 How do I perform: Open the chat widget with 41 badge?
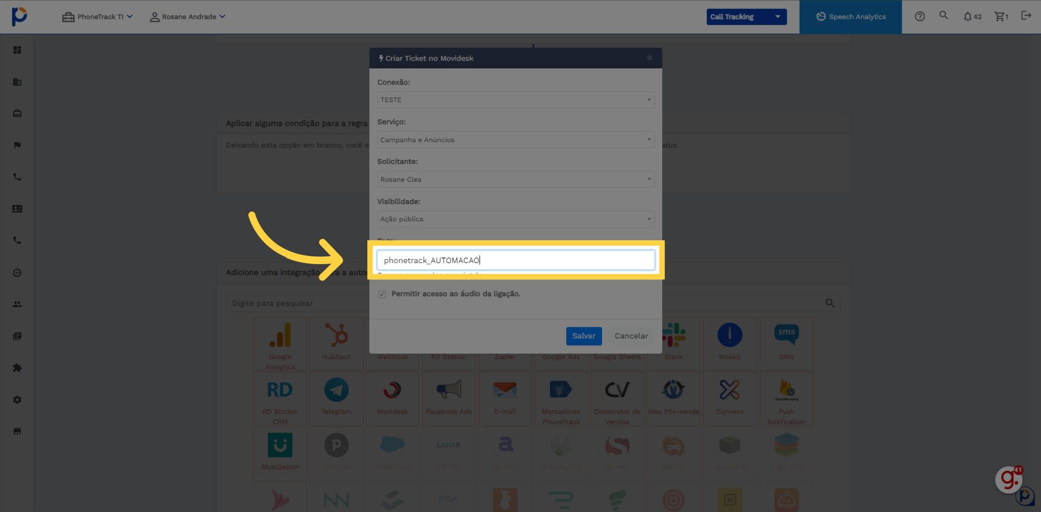coord(1009,479)
